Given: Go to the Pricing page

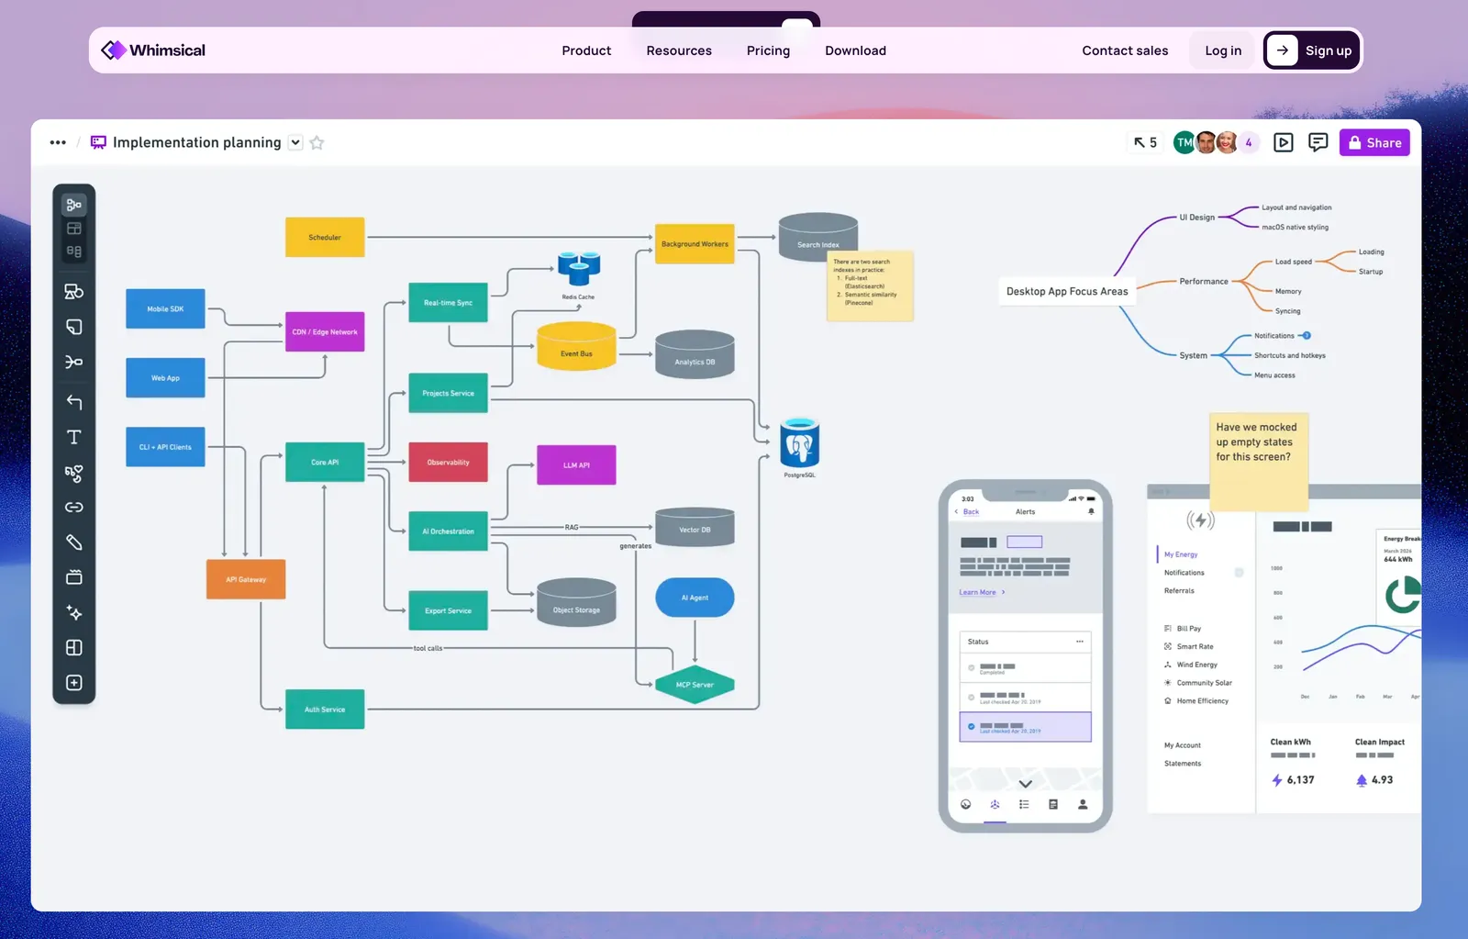Looking at the screenshot, I should tap(768, 50).
